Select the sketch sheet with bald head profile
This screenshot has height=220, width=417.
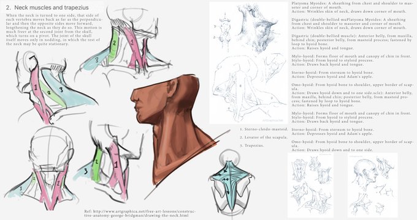pyautogui.click(x=373, y=185)
